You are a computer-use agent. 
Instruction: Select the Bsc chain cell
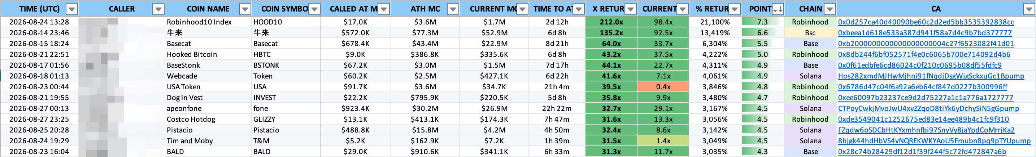(x=810, y=33)
